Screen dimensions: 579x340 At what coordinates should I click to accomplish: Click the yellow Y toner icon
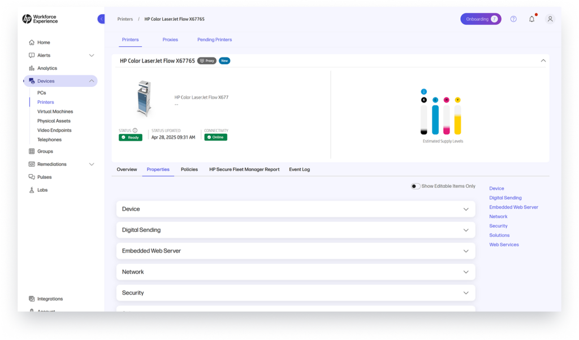click(457, 100)
